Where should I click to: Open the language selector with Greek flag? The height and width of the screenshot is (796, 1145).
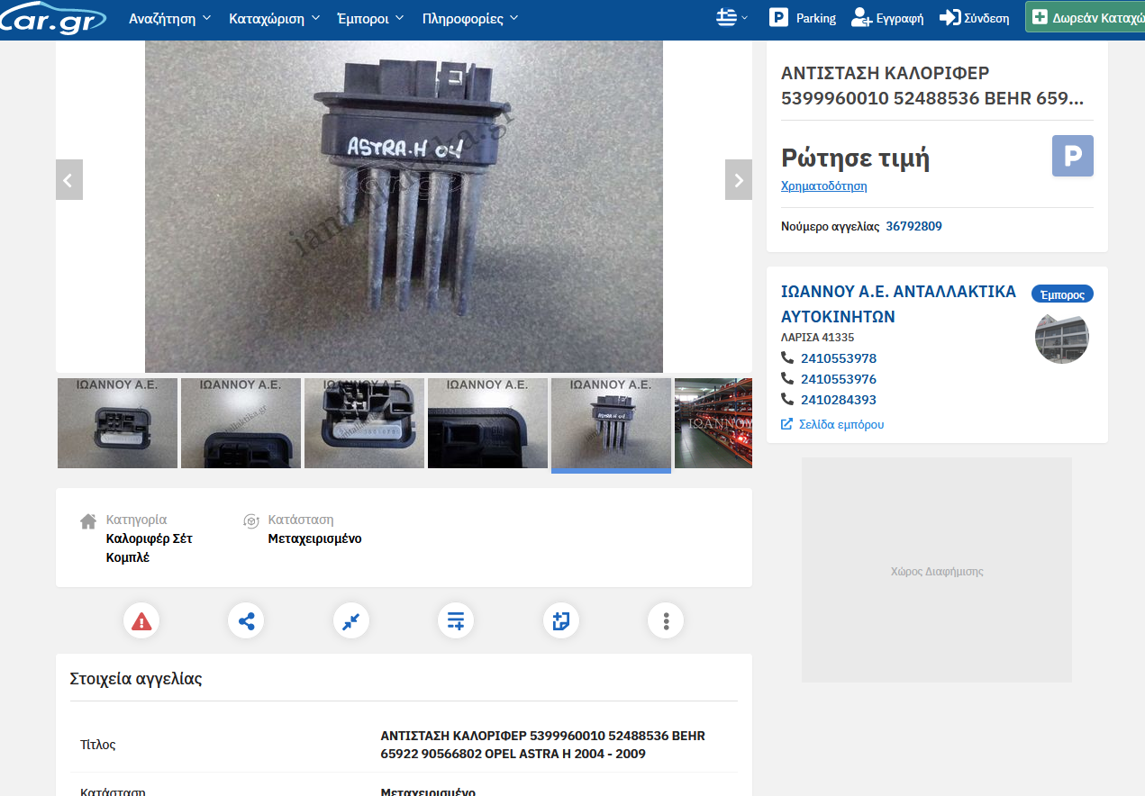(732, 18)
